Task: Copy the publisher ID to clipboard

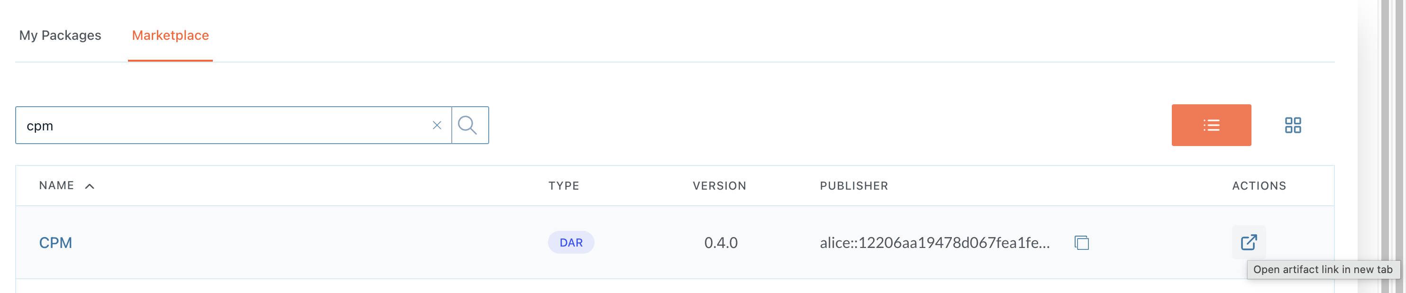Action: point(1081,242)
